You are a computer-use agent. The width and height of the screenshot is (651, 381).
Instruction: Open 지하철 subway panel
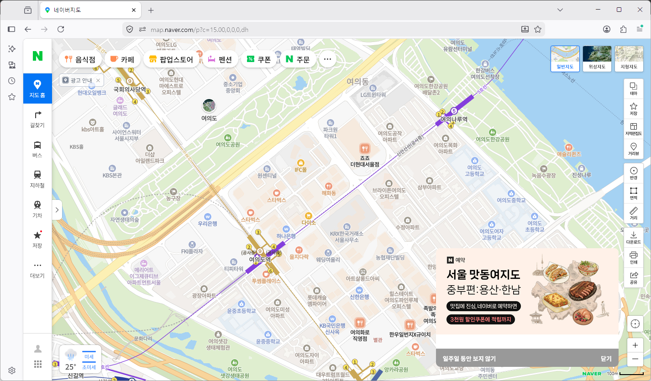click(37, 179)
